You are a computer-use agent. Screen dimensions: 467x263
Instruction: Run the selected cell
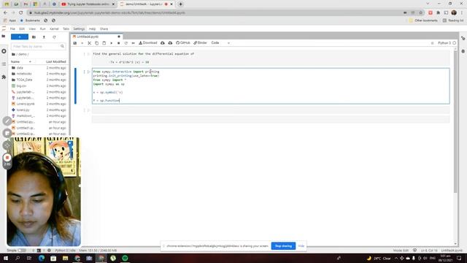tap(112, 43)
